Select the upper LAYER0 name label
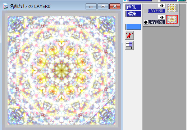 156,11
